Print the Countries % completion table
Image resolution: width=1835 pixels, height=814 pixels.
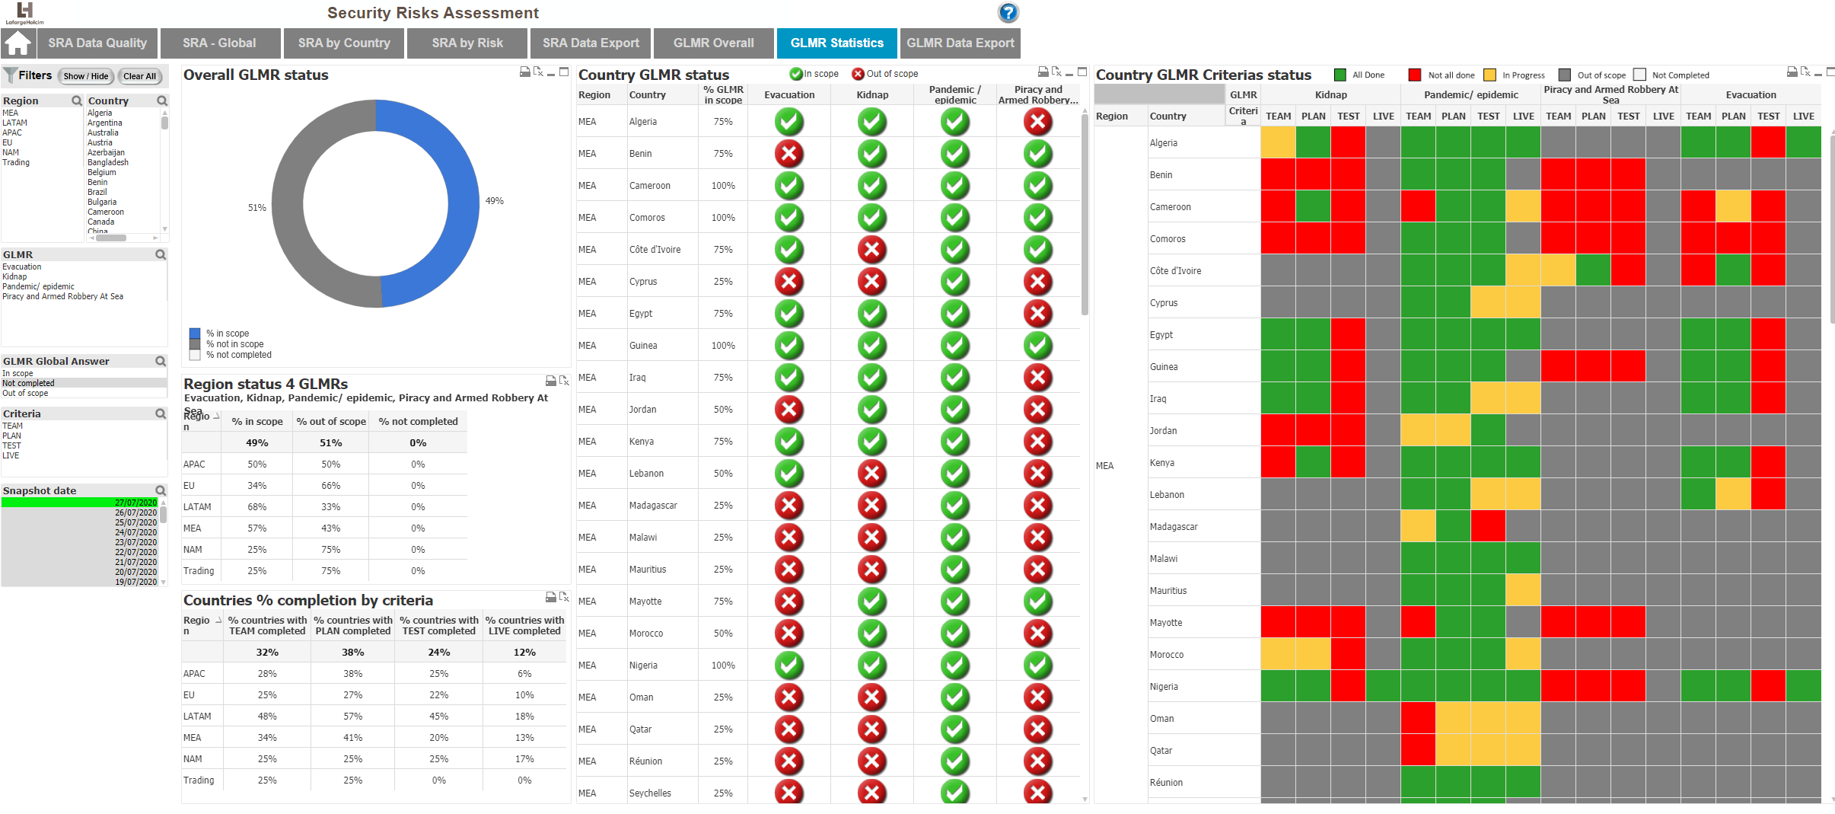tap(551, 597)
